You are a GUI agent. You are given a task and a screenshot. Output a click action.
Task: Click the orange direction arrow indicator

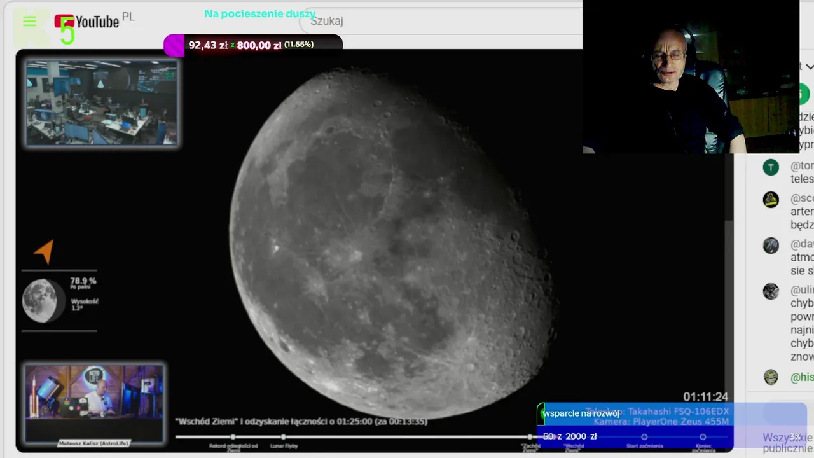45,251
